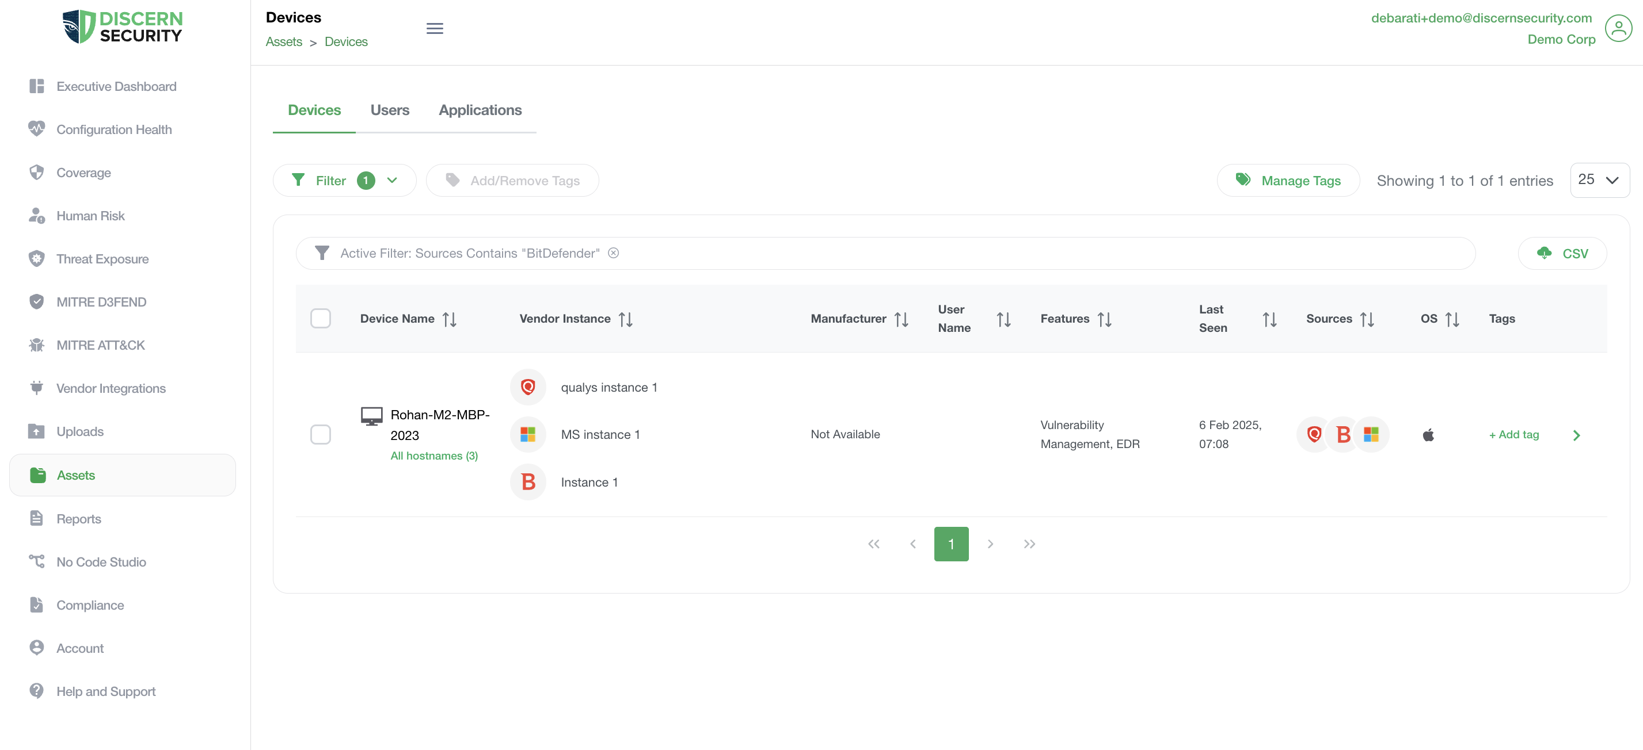1643x750 pixels.
Task: Click the Microsoft icon beside MS instance 1
Action: click(x=527, y=435)
